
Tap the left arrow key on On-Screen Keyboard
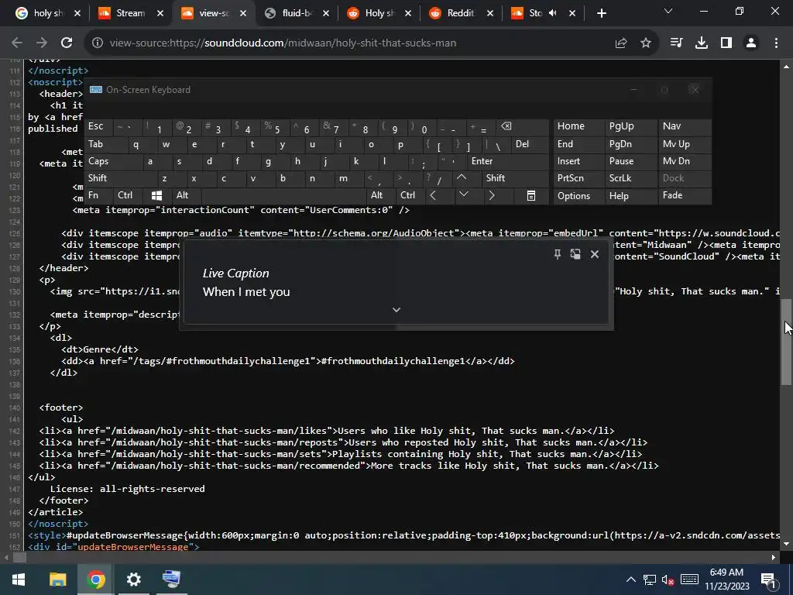tap(433, 195)
